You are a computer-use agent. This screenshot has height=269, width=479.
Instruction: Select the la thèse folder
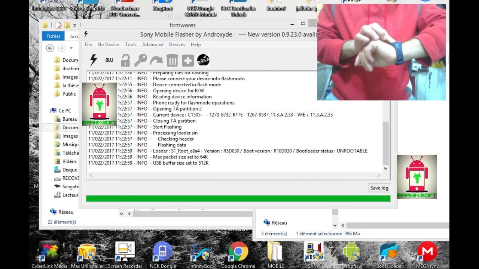point(66,86)
